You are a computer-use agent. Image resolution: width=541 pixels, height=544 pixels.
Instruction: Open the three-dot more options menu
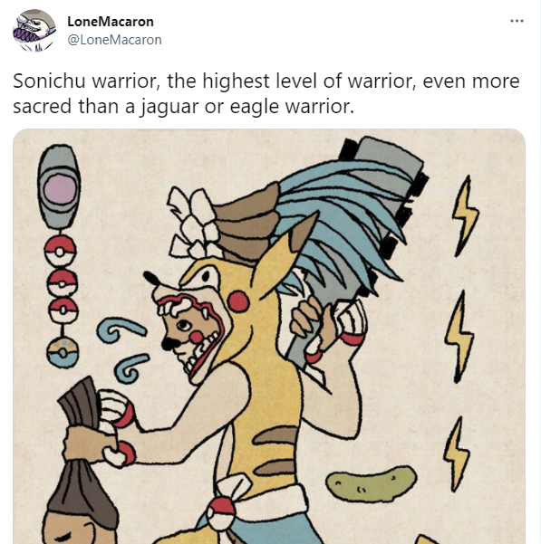coord(517,21)
